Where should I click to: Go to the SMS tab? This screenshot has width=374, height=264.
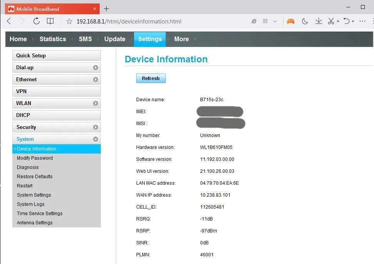[x=85, y=39]
